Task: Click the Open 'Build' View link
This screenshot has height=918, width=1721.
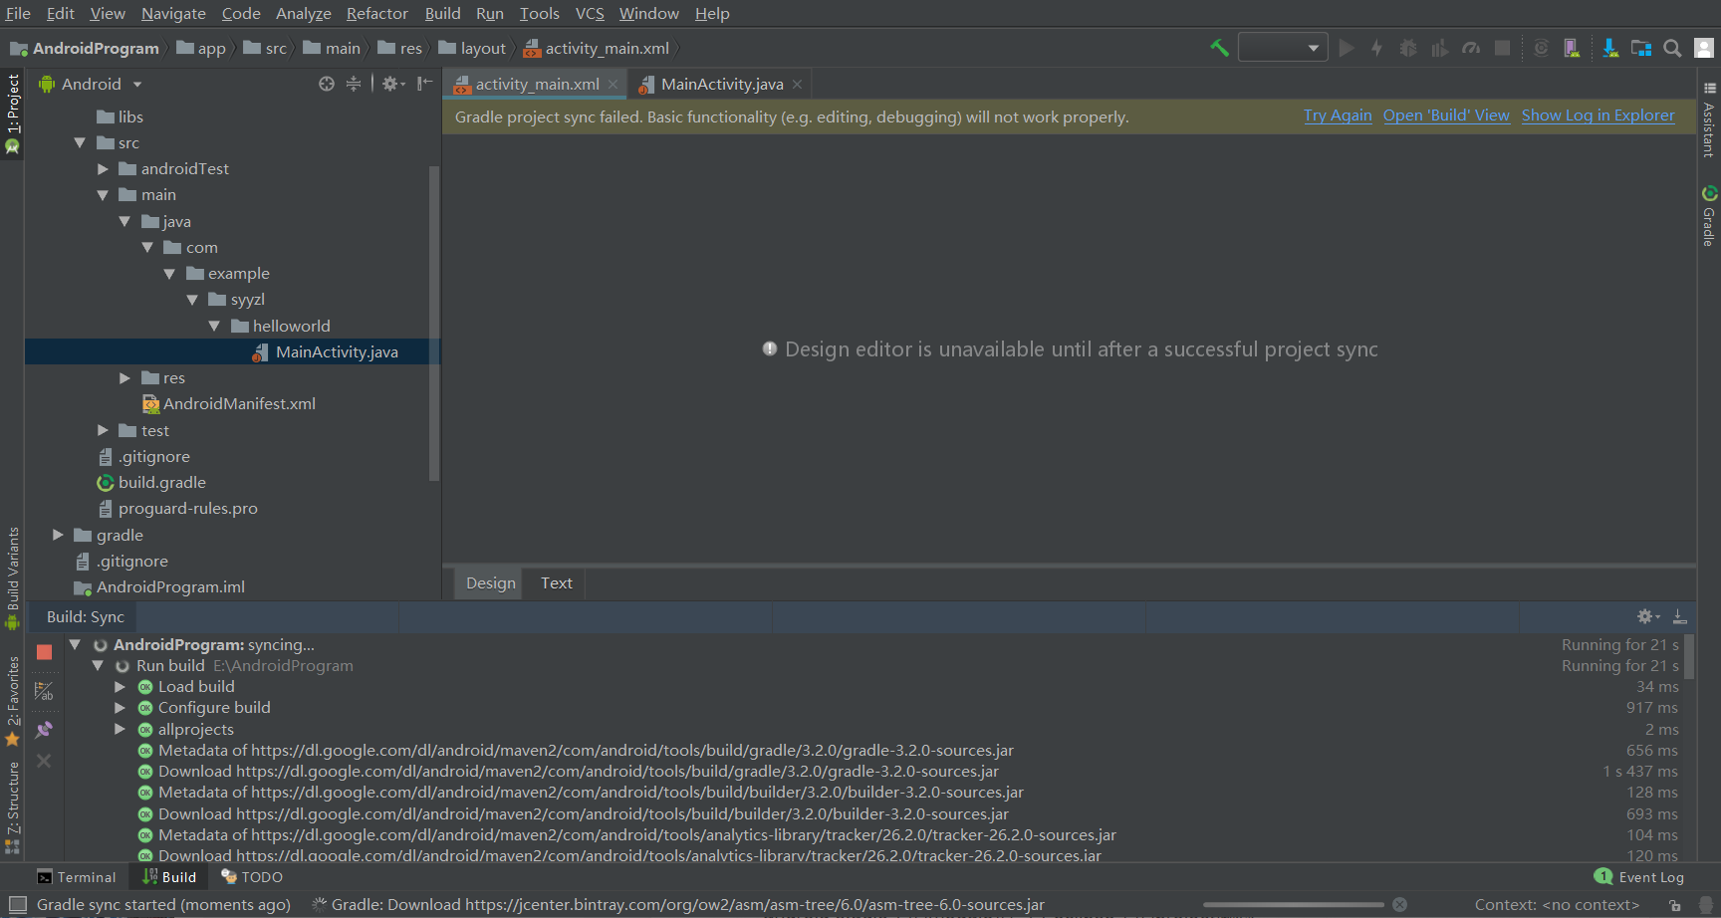Action: click(1446, 115)
